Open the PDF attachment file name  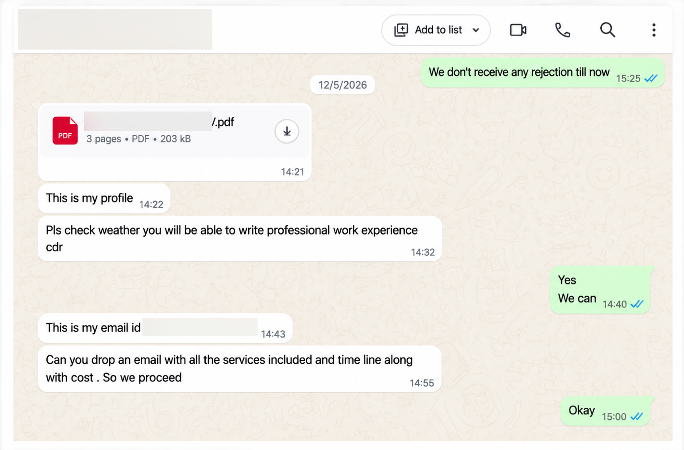click(x=159, y=122)
